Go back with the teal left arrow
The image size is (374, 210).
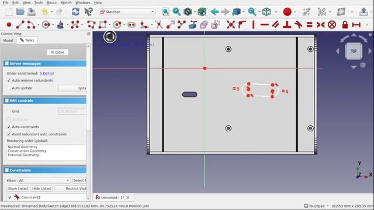[x=214, y=12]
